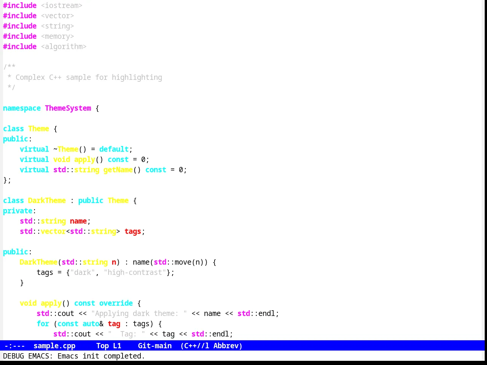Viewport: 487px width, 365px height.
Task: Click the sample.cpp buffer name in mode line
Action: point(54,346)
